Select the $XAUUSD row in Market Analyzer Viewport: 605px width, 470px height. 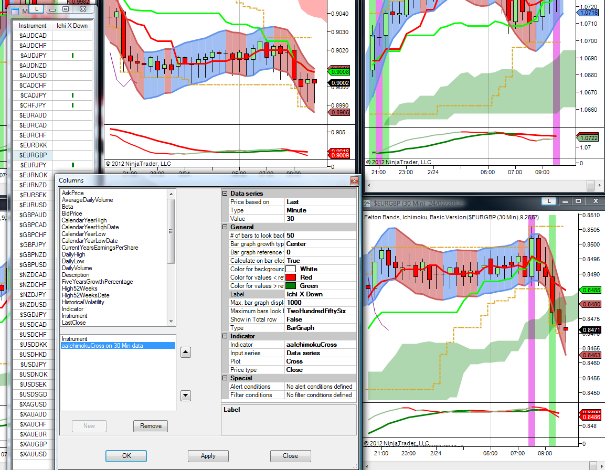33,454
